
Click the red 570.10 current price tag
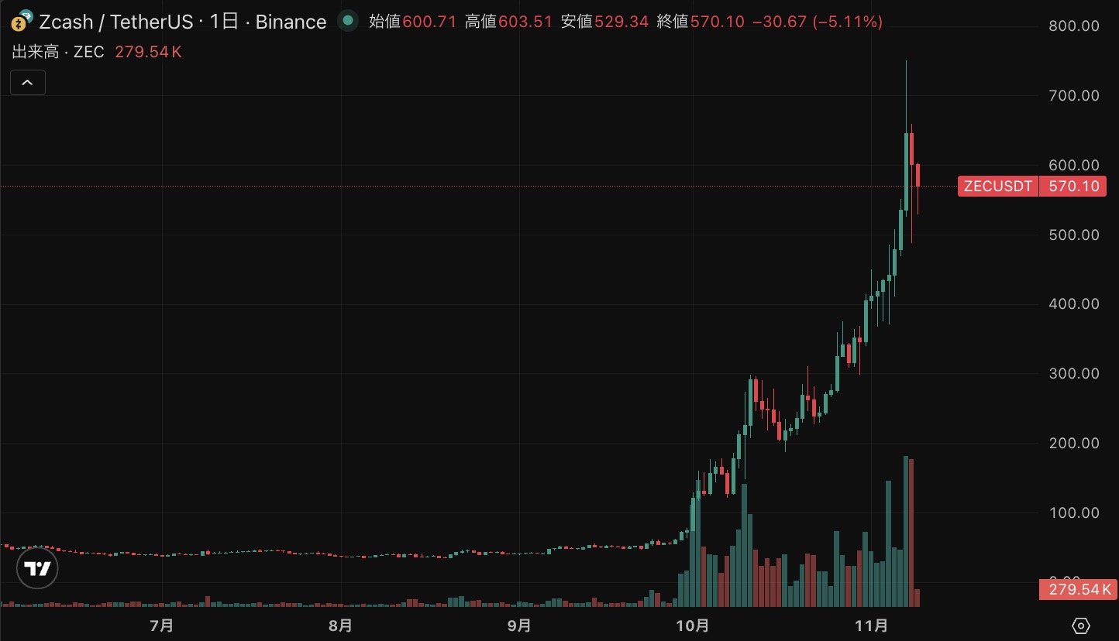point(1073,187)
